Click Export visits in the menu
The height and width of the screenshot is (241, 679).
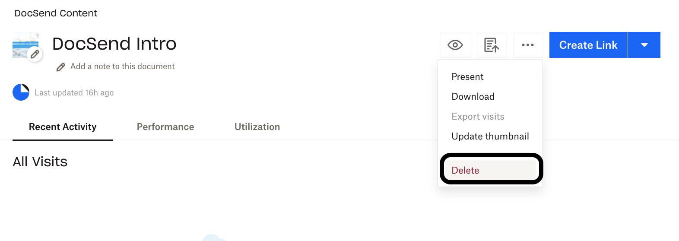pyautogui.click(x=478, y=117)
